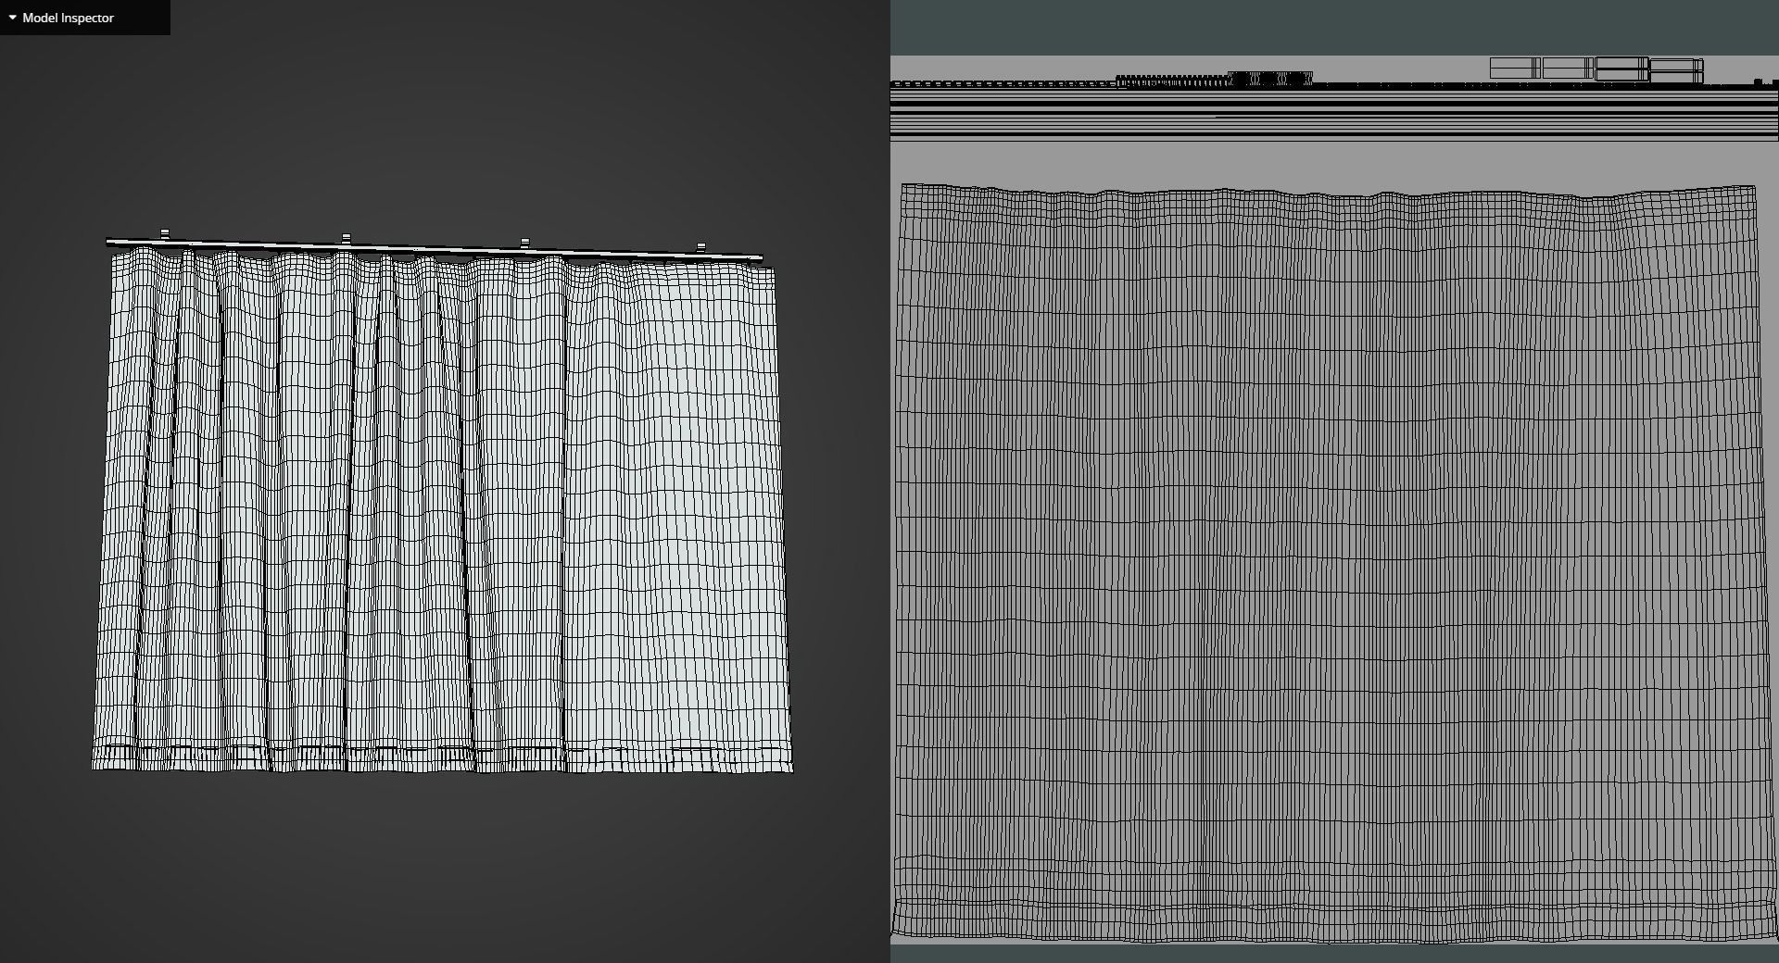Collapse the Model Inspector panel arrow
1779x963 pixels.
(12, 18)
